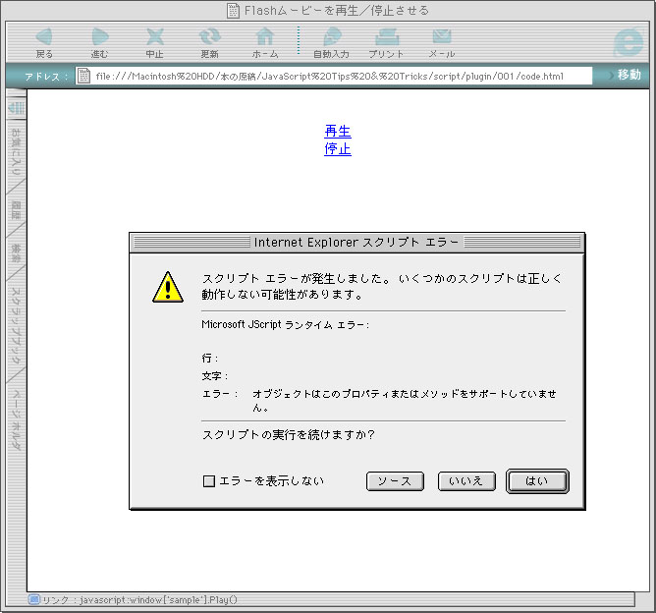Viewport: 656px width, 613px height.
Task: Open the お気に入り (Favorites) side tab
Action: (x=16, y=152)
